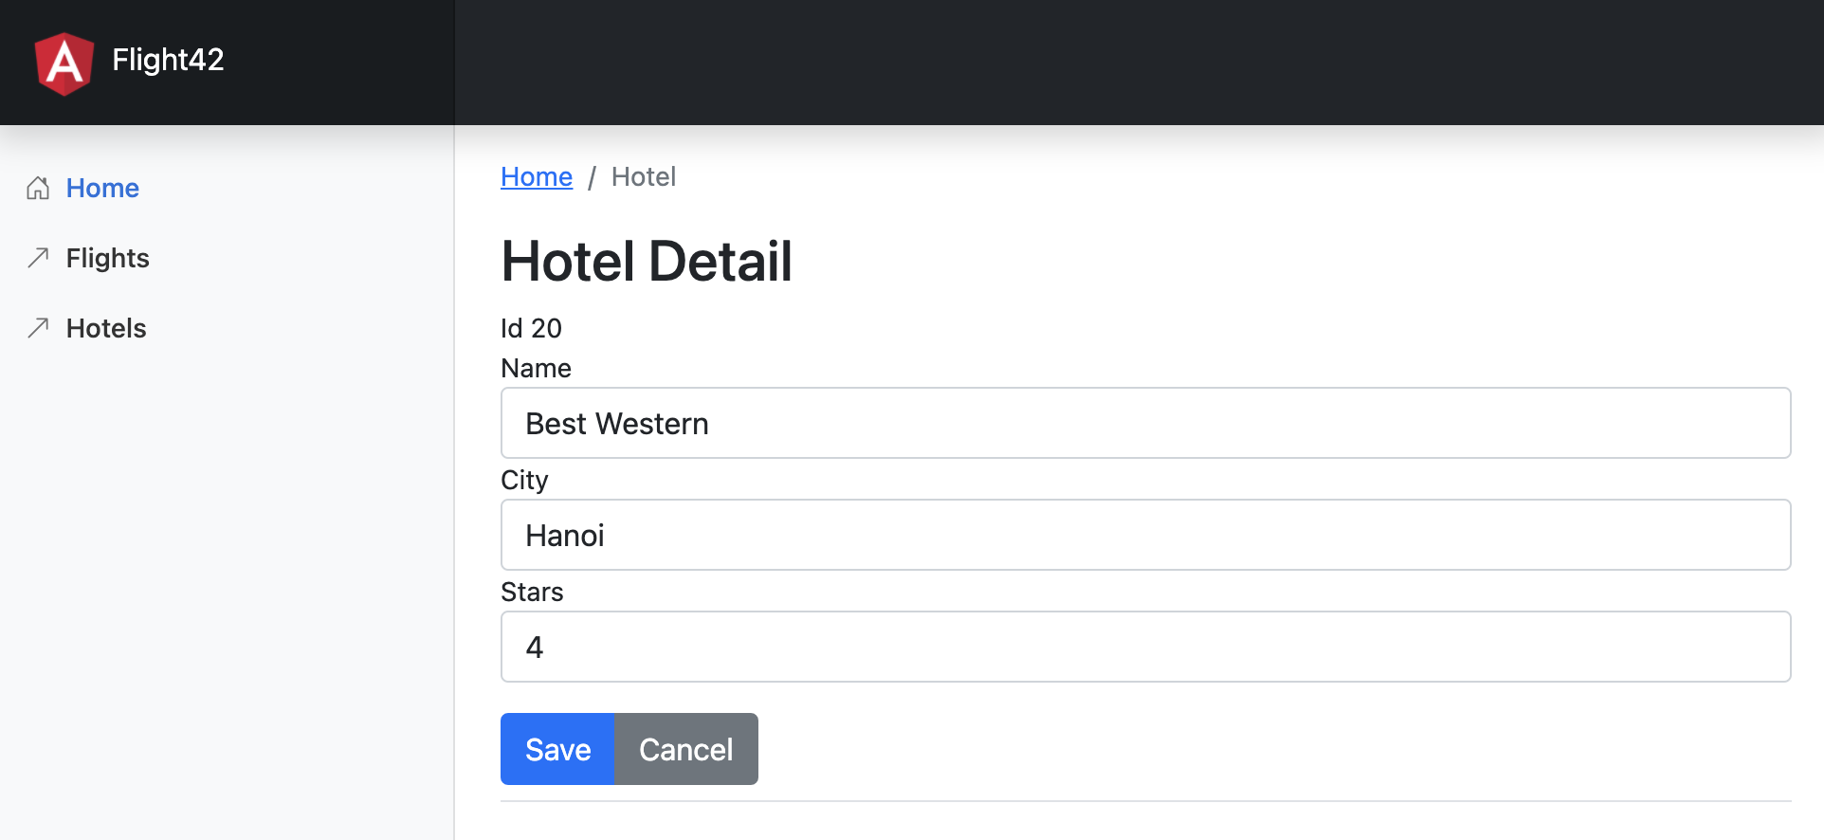Click the City field label
Viewport: 1824px width, 840px height.
coord(524,480)
